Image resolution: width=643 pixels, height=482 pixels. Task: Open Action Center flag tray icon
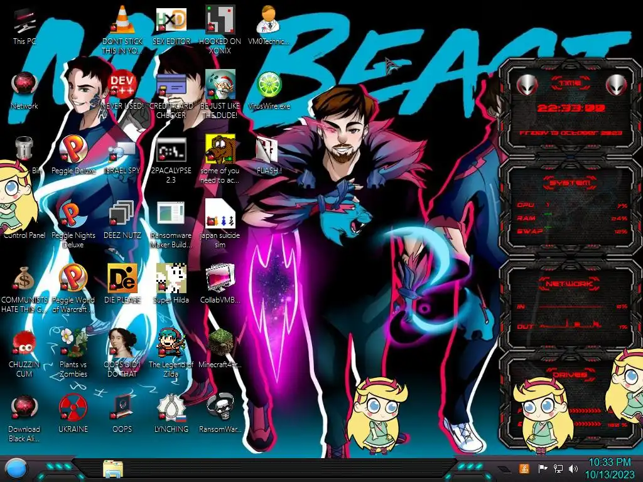(543, 468)
